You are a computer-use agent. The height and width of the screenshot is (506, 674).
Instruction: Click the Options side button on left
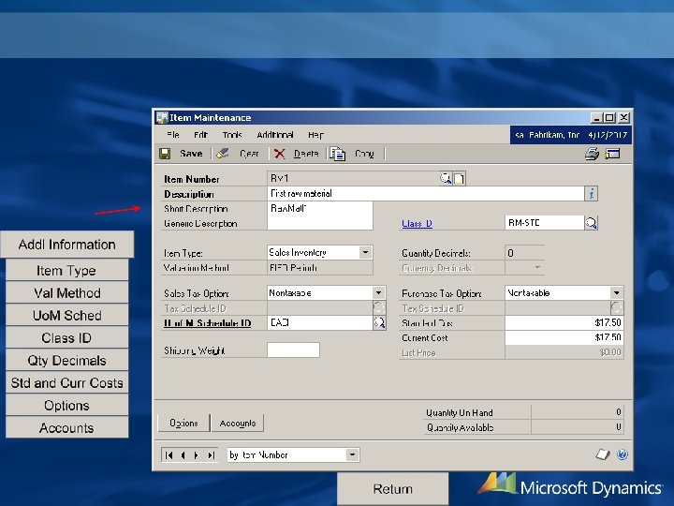pos(66,406)
